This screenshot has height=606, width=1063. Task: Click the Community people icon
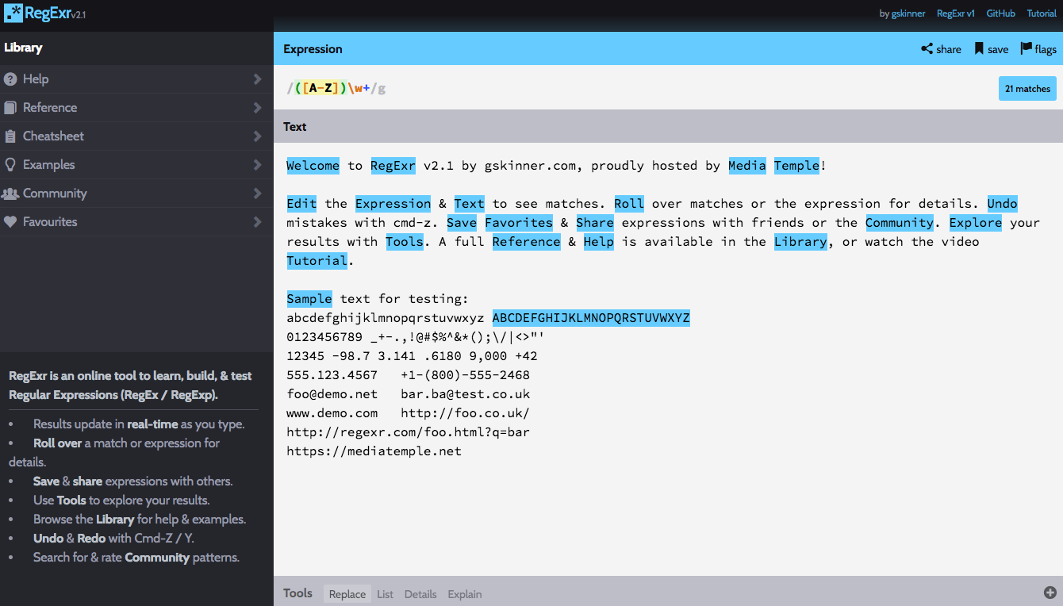point(10,194)
